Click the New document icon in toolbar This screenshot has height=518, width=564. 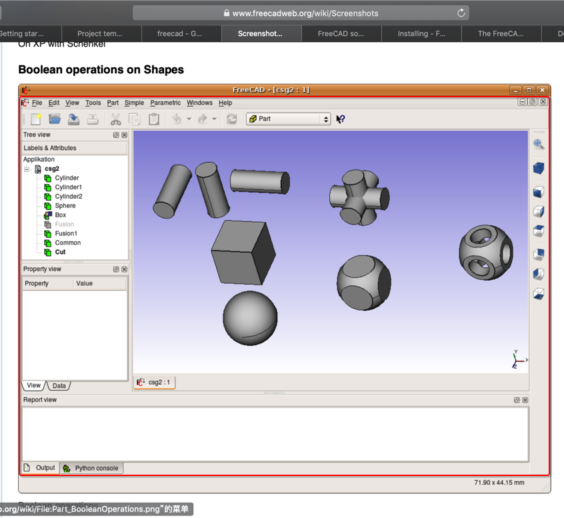coord(36,119)
